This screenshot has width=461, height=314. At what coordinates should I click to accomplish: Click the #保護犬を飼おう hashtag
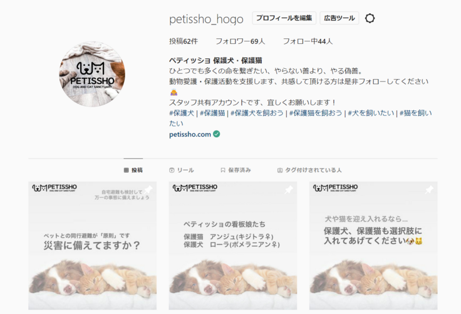point(257,113)
